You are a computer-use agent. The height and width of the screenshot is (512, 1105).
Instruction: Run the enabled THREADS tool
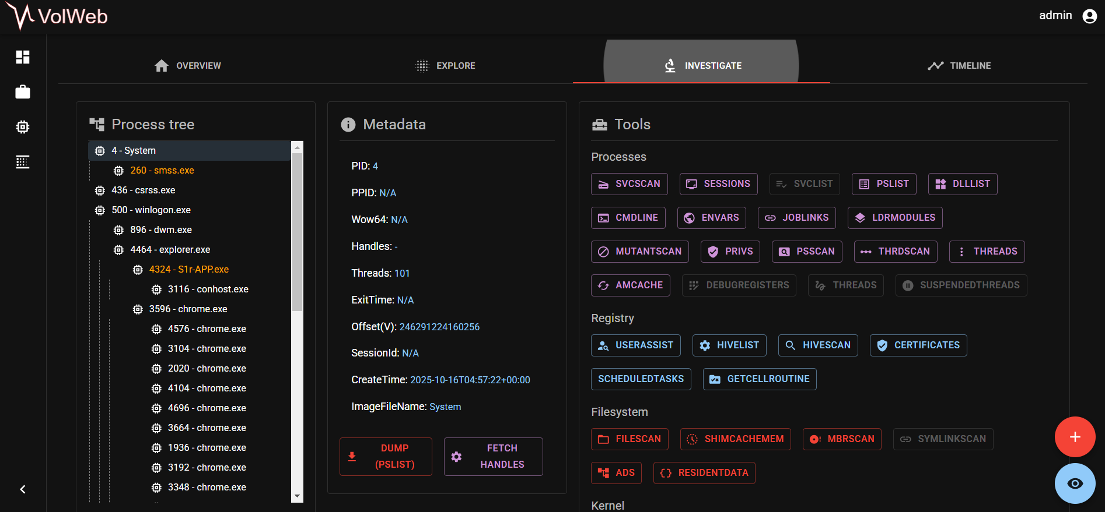point(987,252)
